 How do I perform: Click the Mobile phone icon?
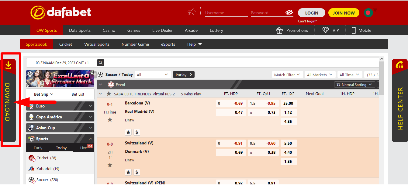point(354,30)
